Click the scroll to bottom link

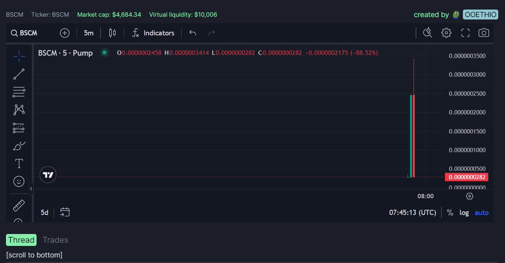(x=34, y=255)
